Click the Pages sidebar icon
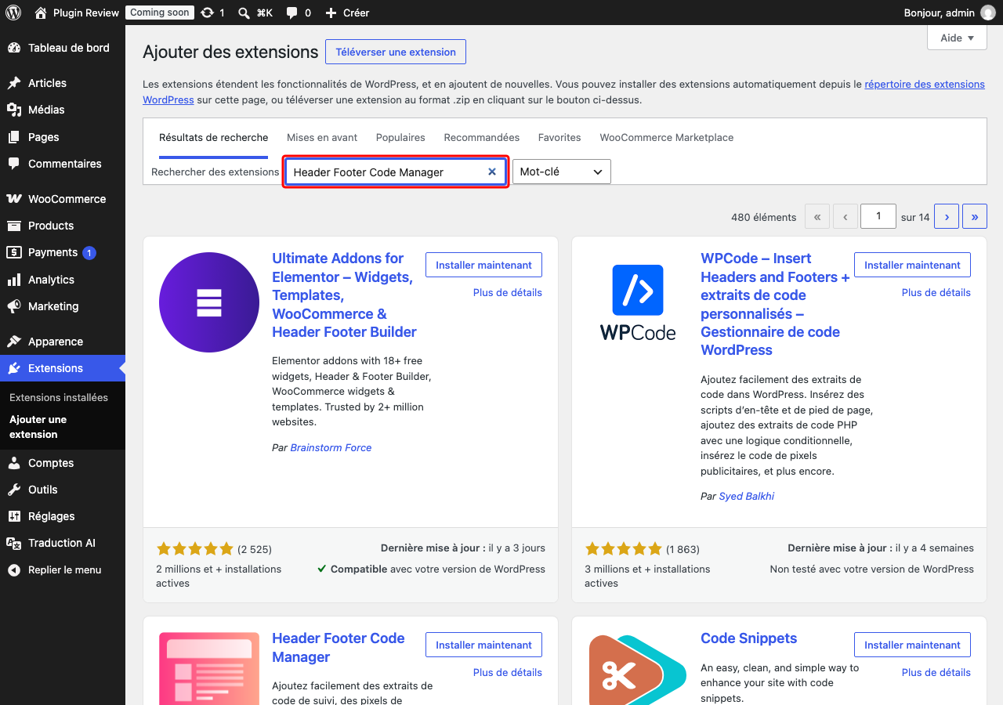This screenshot has width=1003, height=705. coord(14,137)
